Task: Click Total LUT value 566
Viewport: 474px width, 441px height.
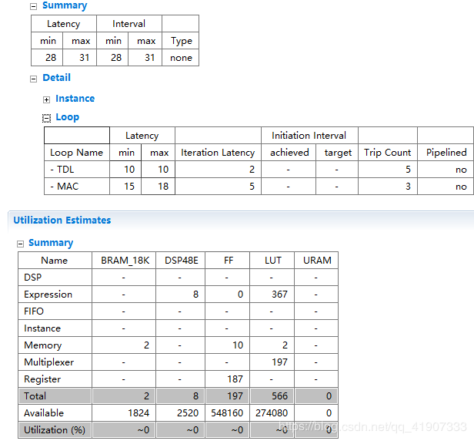Action: [272, 396]
